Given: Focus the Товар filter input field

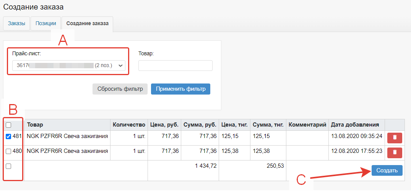Looking at the screenshot, I should pyautogui.click(x=175, y=66).
